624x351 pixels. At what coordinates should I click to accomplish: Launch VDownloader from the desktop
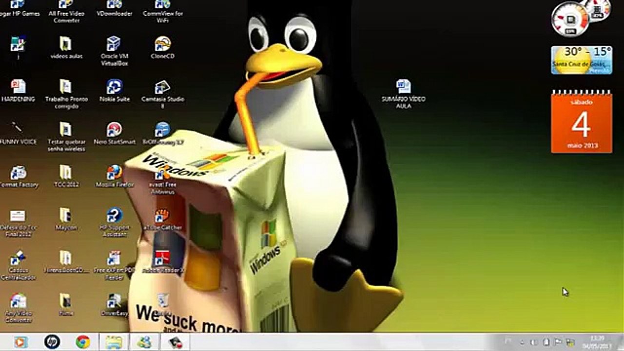click(x=114, y=9)
